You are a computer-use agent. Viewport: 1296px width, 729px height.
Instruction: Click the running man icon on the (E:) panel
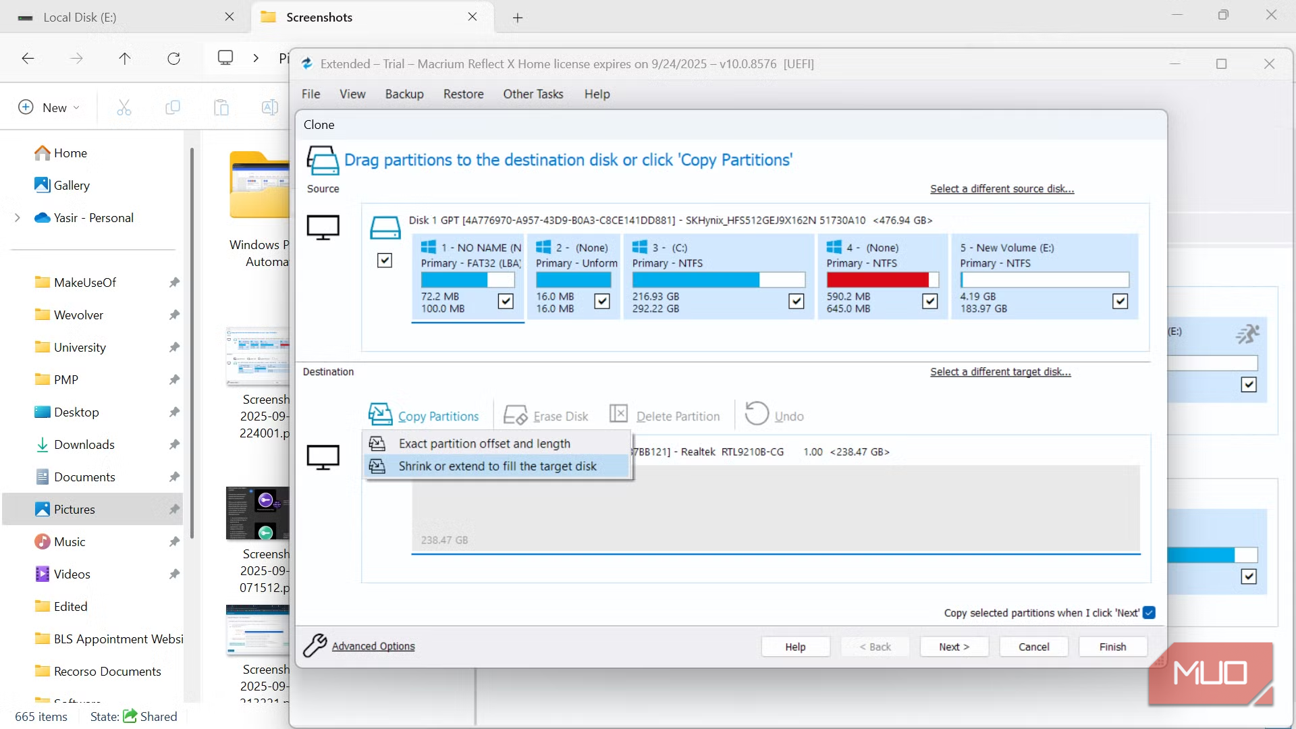coord(1247,333)
